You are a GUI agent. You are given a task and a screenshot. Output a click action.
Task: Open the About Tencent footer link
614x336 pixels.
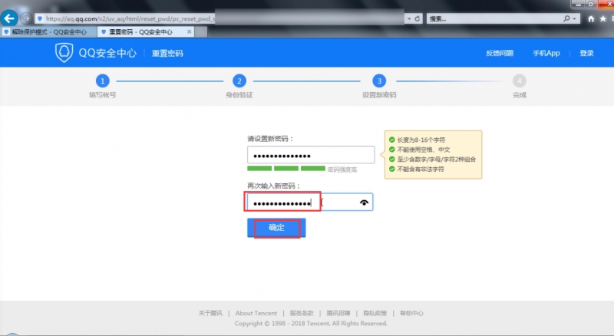[256, 313]
